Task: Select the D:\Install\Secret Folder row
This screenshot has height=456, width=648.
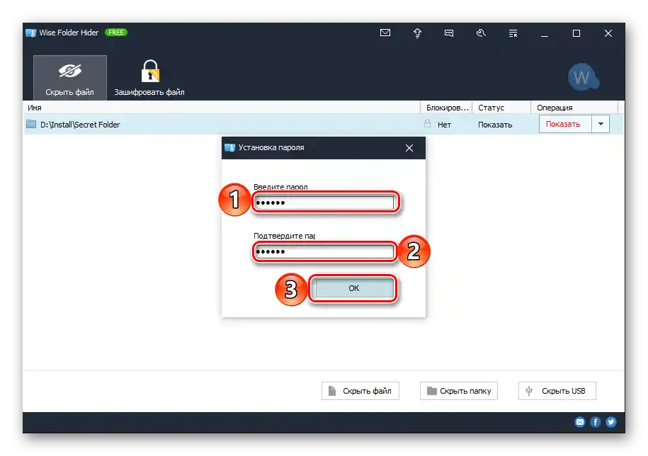Action: click(324, 125)
